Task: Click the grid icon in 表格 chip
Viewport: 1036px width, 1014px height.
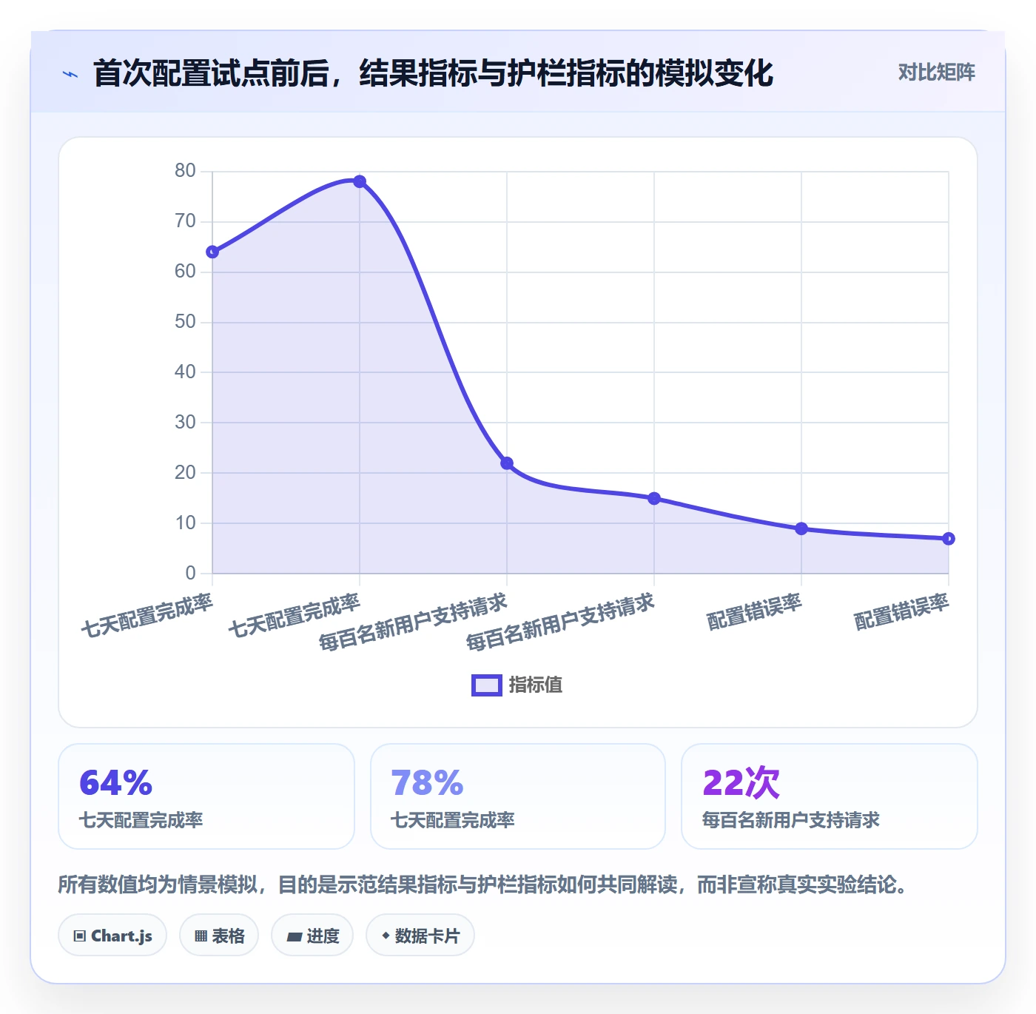Action: point(201,936)
